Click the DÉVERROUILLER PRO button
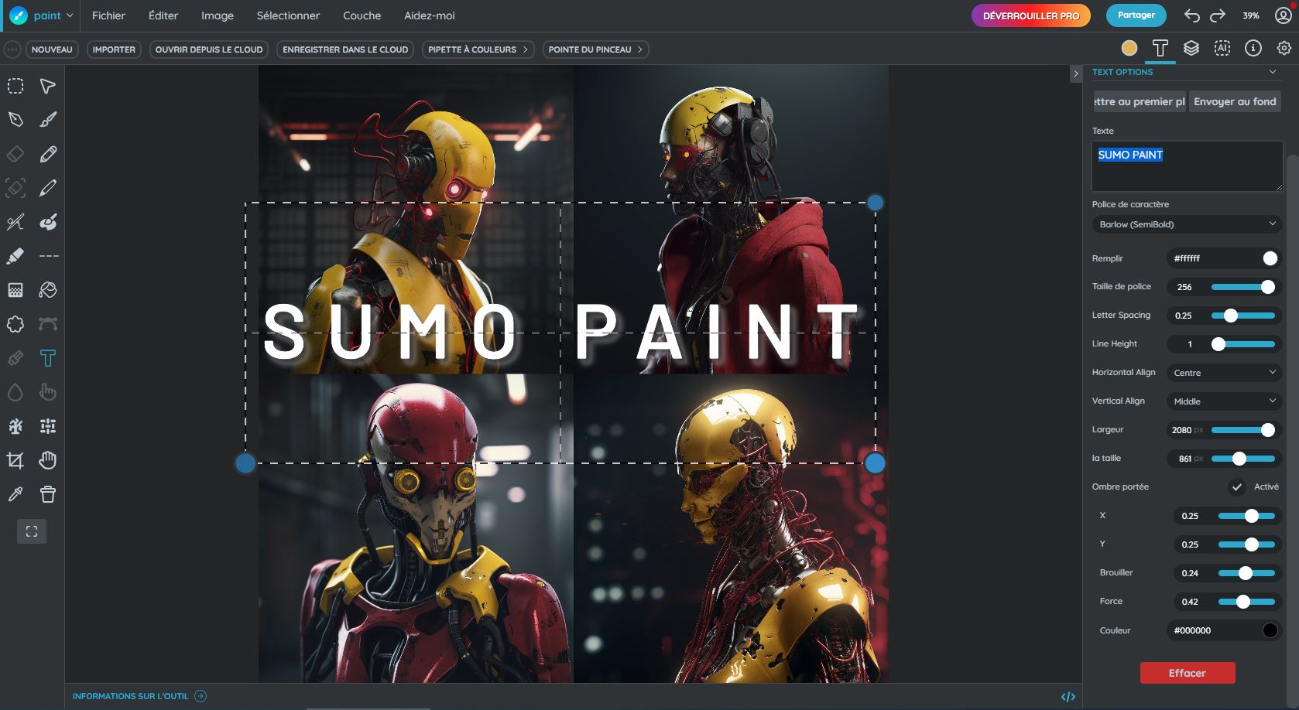1299x710 pixels. point(1031,15)
